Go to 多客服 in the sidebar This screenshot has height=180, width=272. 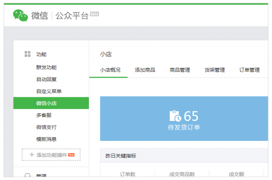point(44,115)
